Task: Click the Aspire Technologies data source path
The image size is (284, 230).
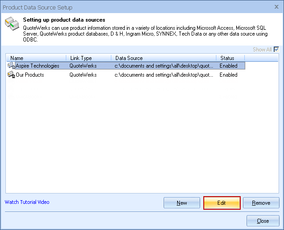Action: (163, 66)
